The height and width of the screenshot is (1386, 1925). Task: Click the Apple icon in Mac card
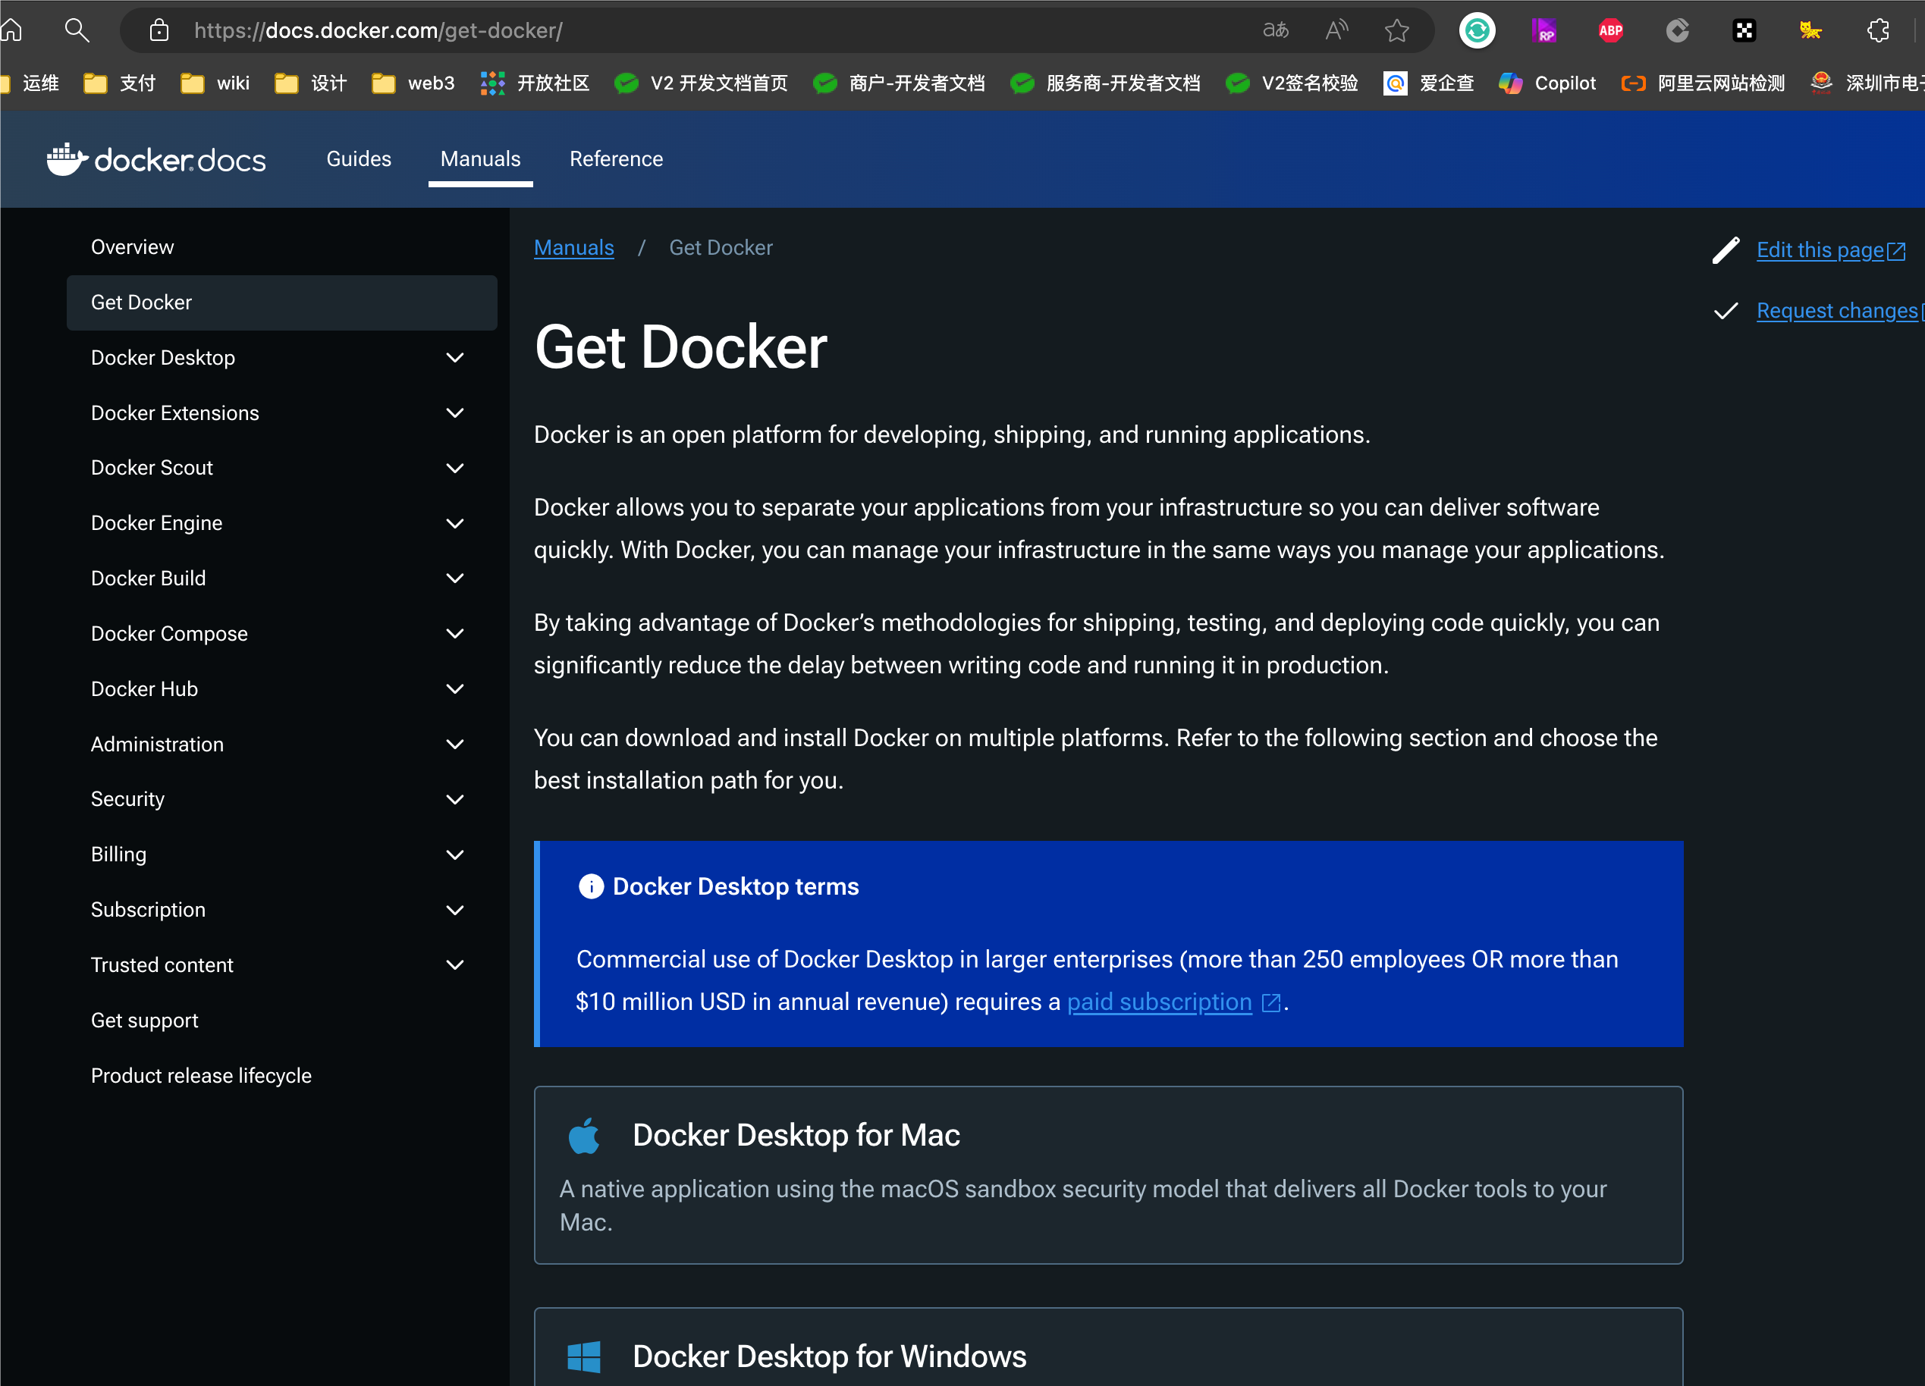(584, 1136)
